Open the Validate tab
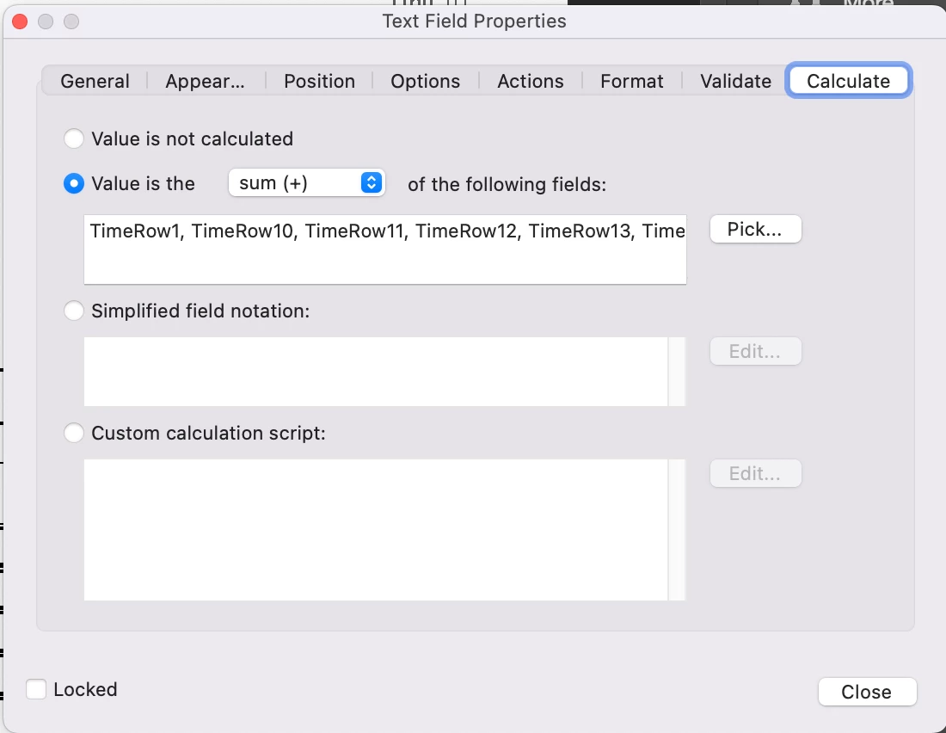The width and height of the screenshot is (946, 733). click(x=735, y=81)
